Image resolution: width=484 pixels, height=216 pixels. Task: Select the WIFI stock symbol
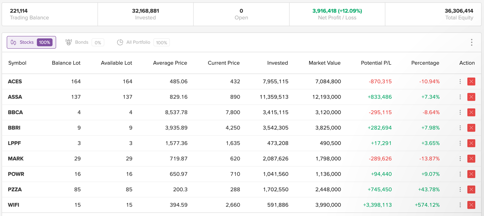[x=14, y=205]
